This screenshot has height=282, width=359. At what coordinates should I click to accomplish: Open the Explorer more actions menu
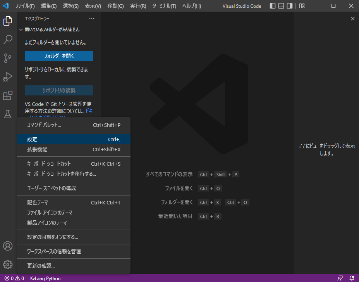(91, 18)
